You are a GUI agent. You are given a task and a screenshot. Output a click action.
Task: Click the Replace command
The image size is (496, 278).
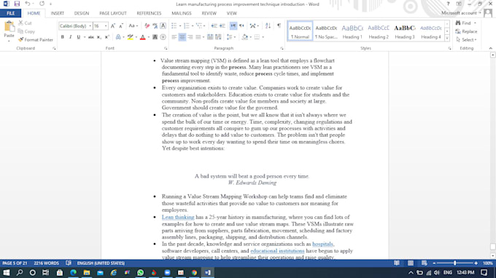[x=466, y=31]
